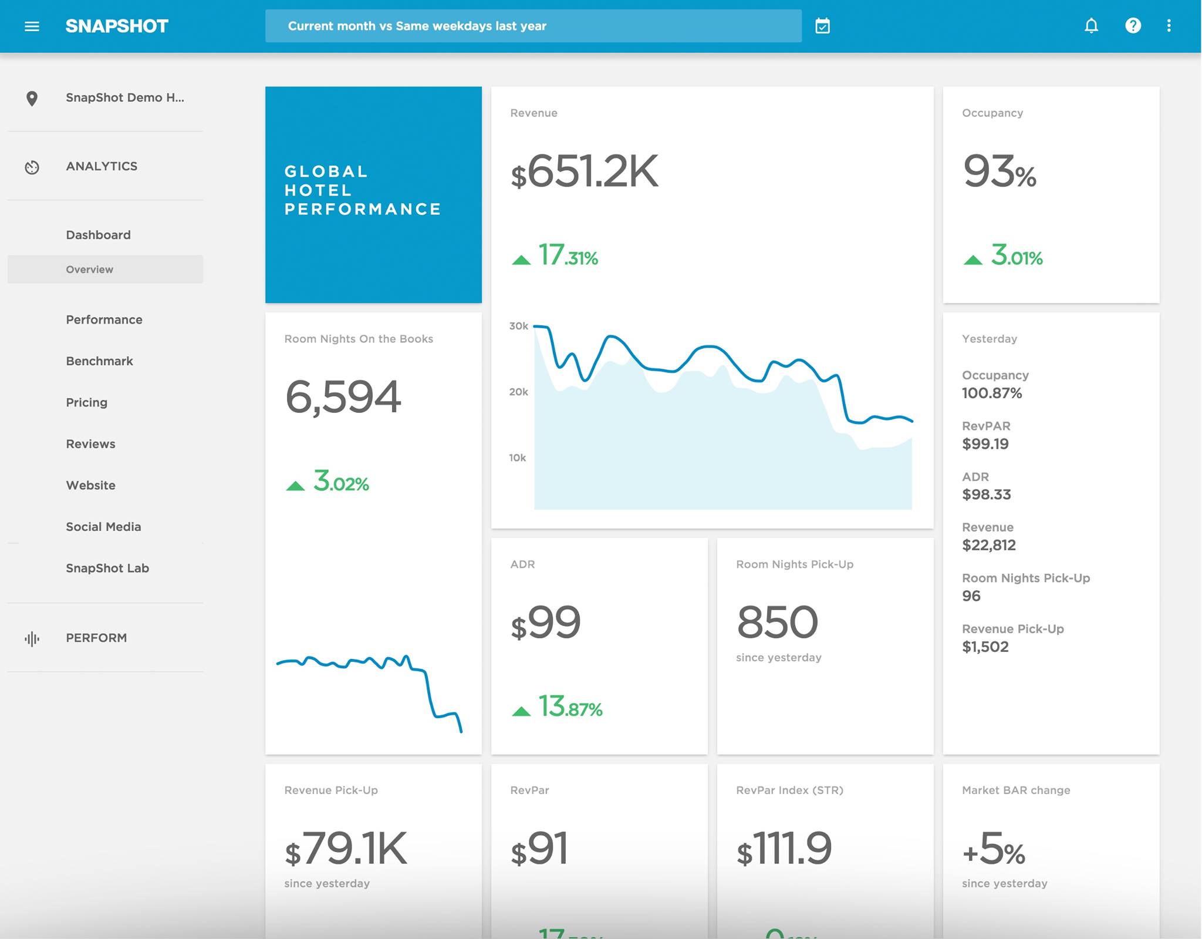The image size is (1202, 939).
Task: Open the hamburger navigation menu
Action: [x=32, y=26]
